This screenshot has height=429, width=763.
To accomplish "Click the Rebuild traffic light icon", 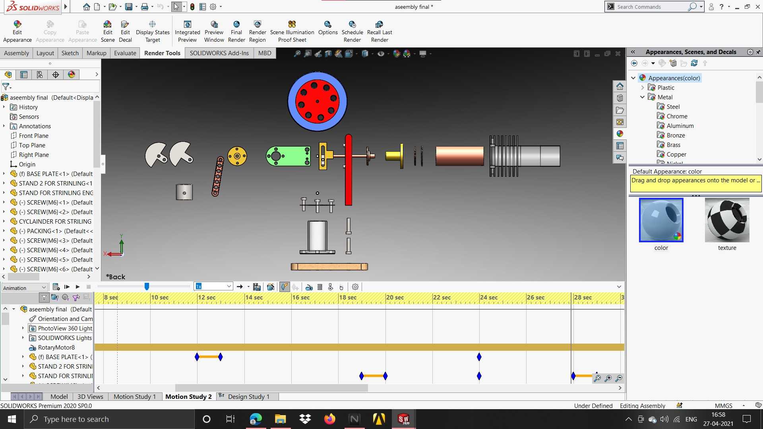I will coord(192,7).
